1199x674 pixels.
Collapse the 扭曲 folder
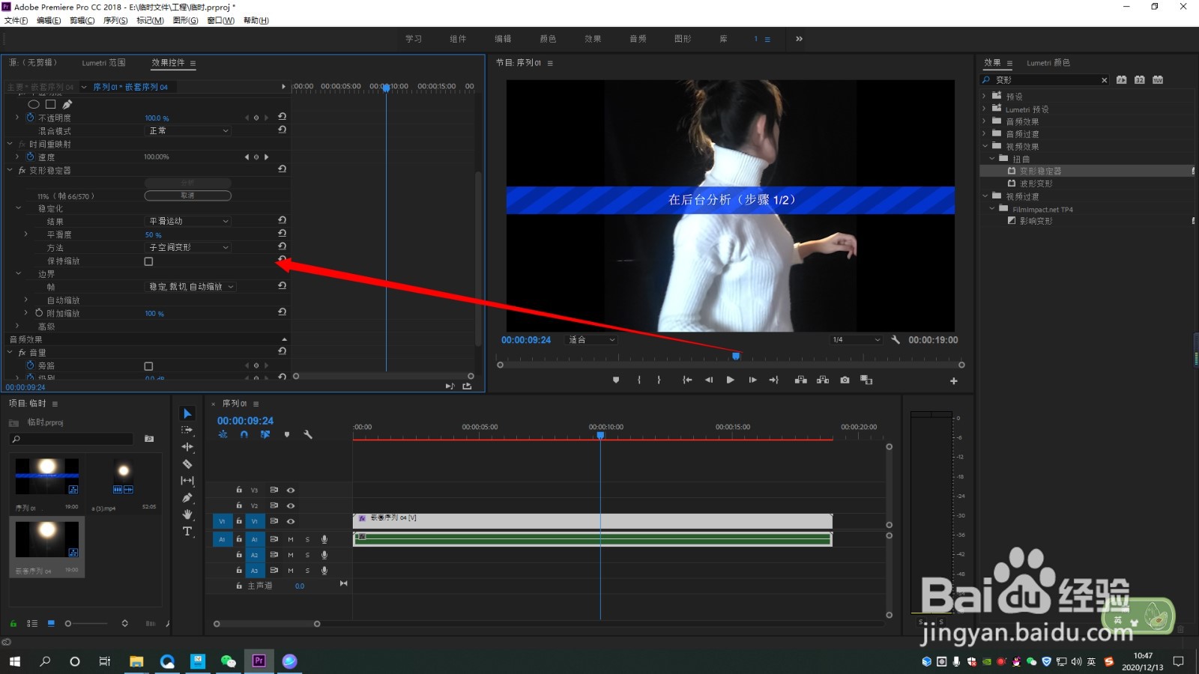coord(992,159)
